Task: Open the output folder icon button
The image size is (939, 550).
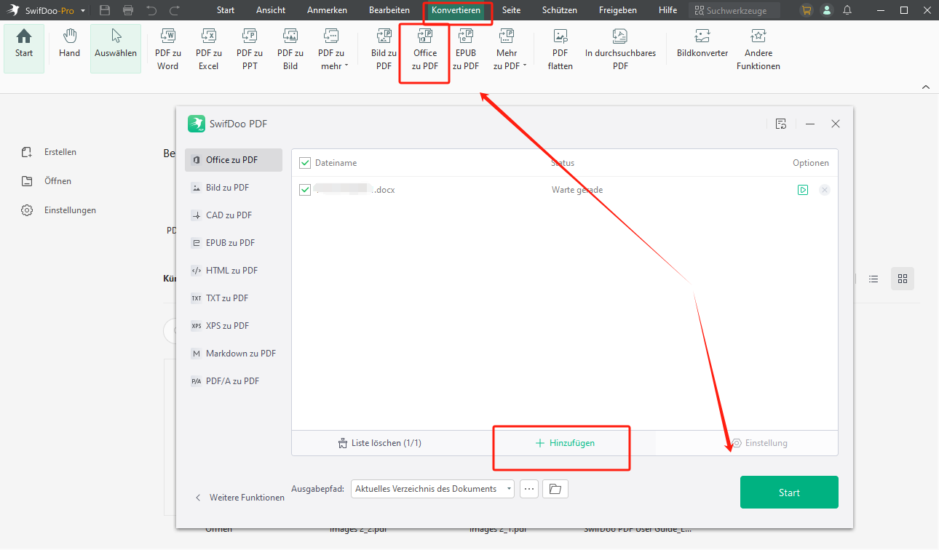Action: tap(555, 489)
